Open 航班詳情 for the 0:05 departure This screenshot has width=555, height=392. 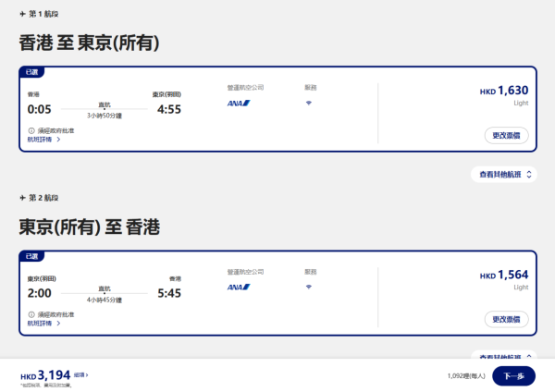point(43,140)
